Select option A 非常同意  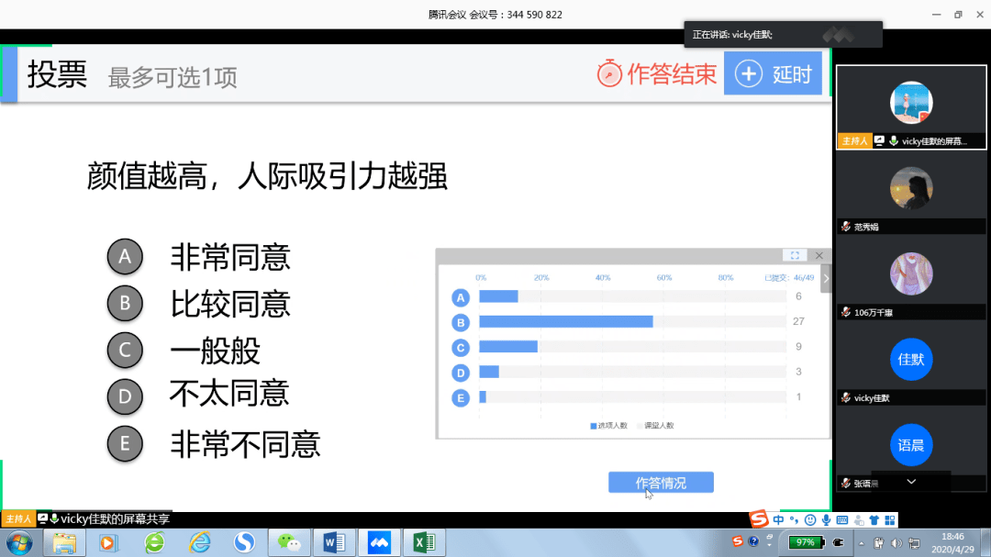click(x=126, y=258)
